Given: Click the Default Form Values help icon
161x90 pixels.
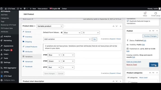Looking at the screenshot, I should [62, 32].
